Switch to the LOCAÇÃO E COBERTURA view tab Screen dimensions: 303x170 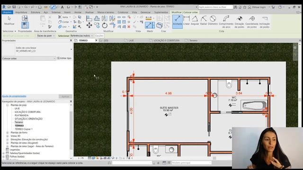166,41
